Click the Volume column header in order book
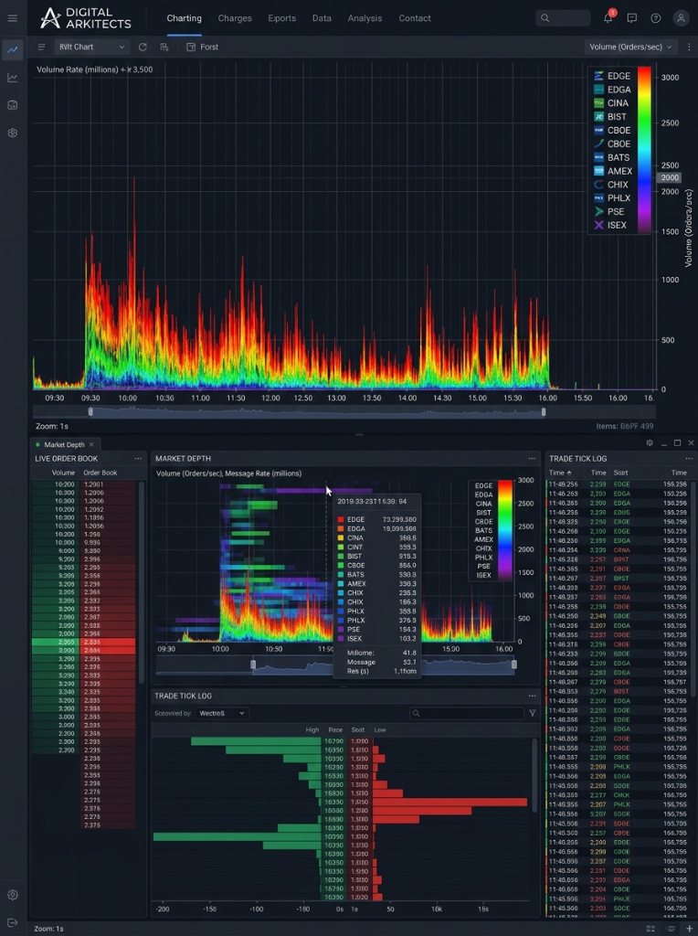This screenshot has height=936, width=698. coord(63,473)
